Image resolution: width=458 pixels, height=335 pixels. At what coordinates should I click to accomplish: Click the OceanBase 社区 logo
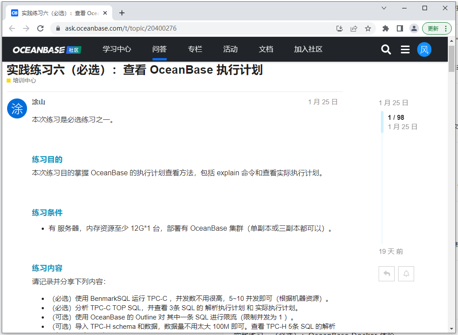coord(47,50)
